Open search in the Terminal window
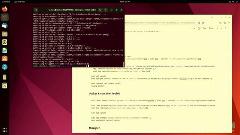This screenshot has width=240, height=135. [100, 10]
